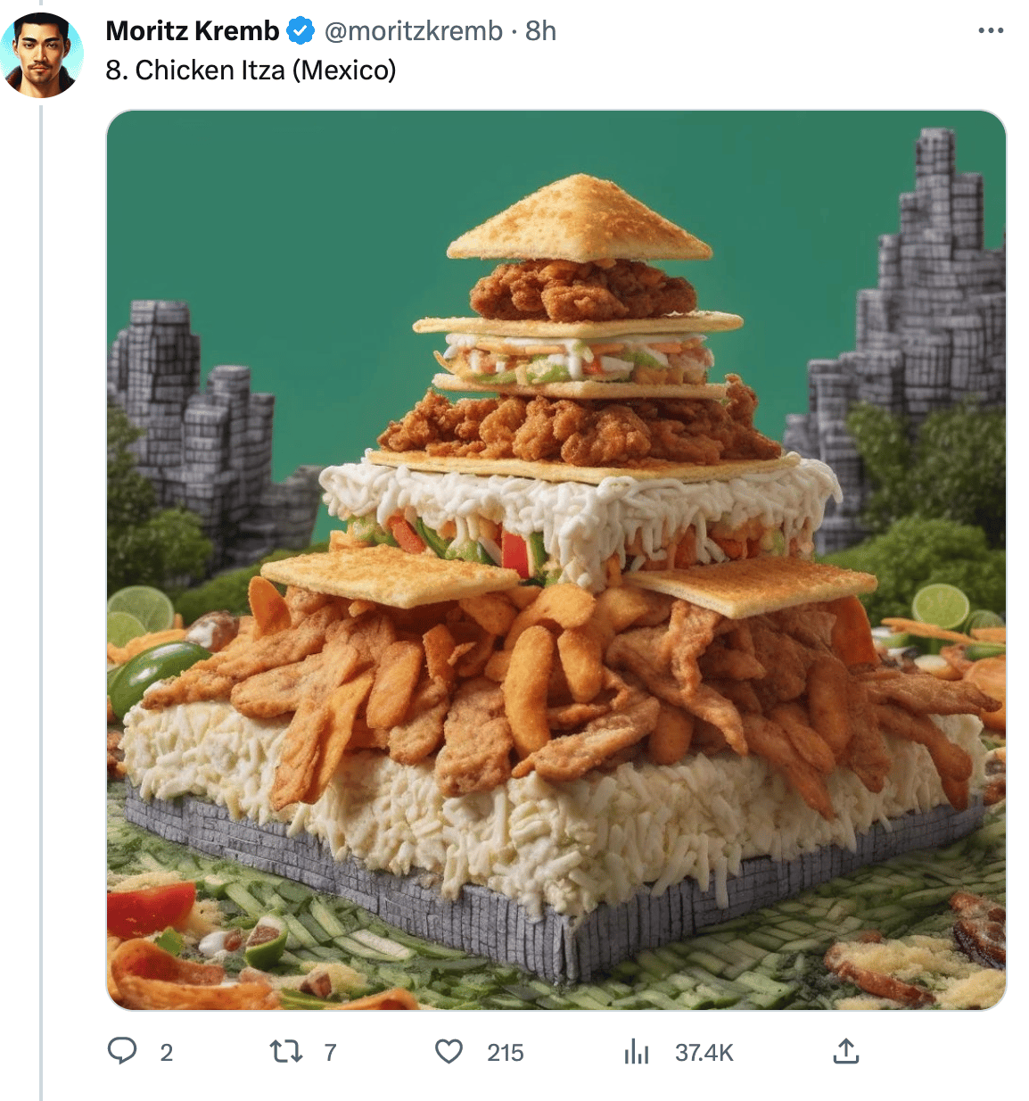
Task: Click the blue verified badge checkmark
Action: click(300, 31)
